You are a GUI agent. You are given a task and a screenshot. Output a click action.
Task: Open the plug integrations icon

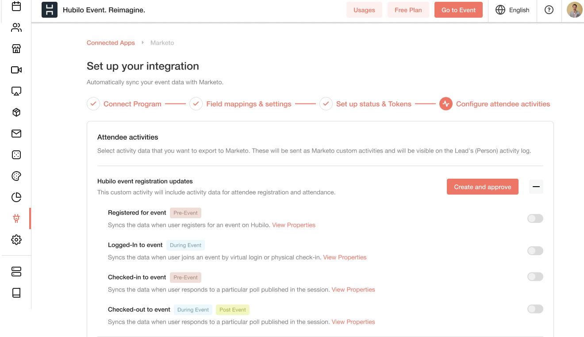[16, 218]
